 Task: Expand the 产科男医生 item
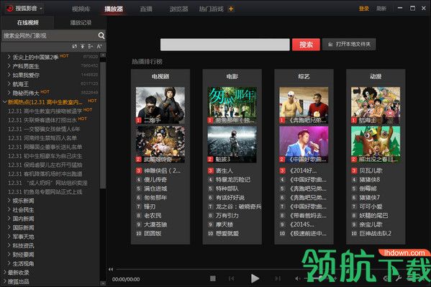point(9,66)
